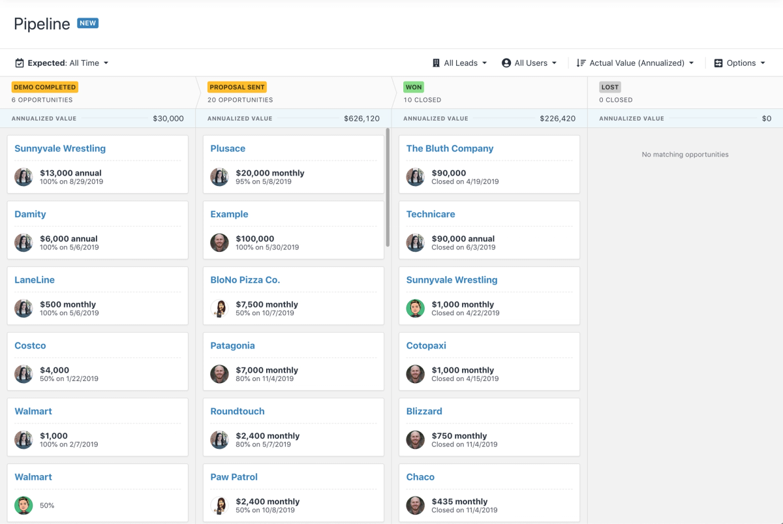Select the Won stage label
This screenshot has height=524, width=783.
tap(413, 87)
